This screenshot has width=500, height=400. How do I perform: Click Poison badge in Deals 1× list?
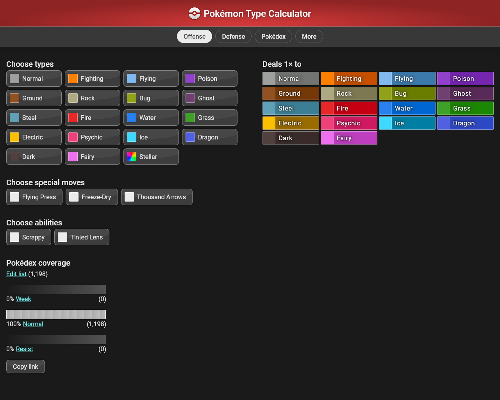pyautogui.click(x=465, y=79)
